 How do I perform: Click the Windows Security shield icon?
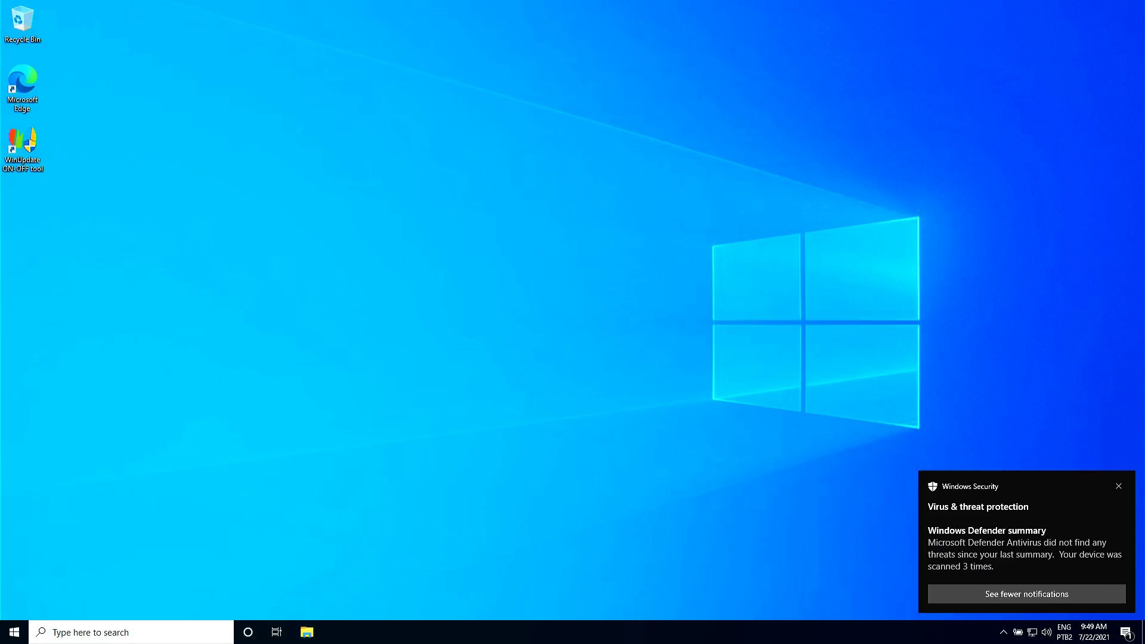(x=933, y=487)
